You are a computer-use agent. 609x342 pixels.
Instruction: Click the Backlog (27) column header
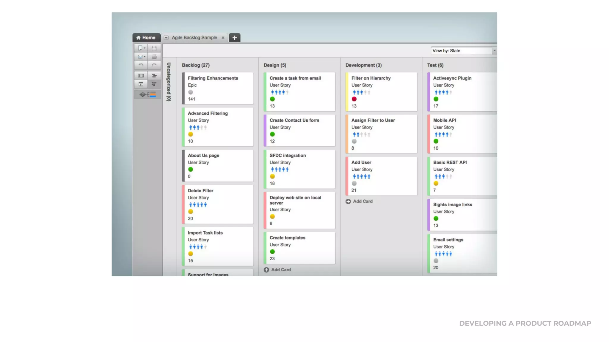click(196, 65)
